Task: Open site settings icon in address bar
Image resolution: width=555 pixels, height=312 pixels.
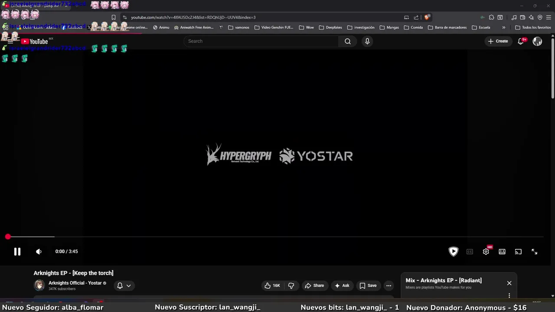Action: 124,17
